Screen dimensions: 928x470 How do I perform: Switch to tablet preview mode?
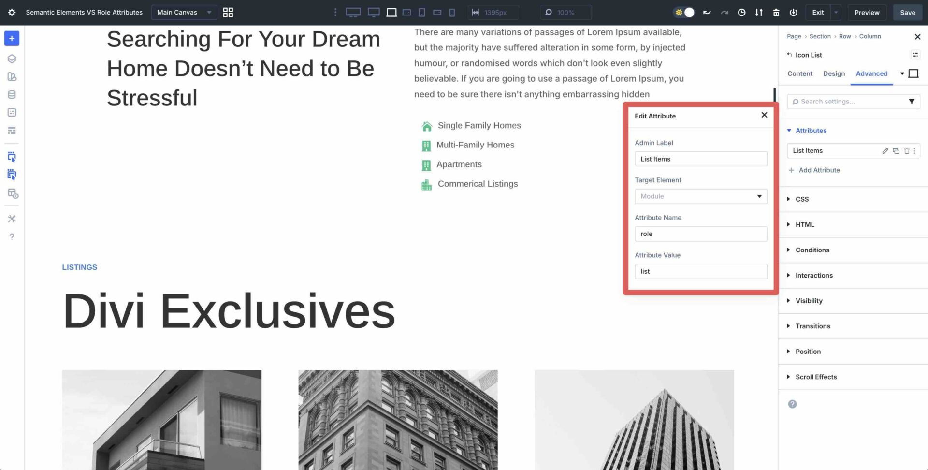click(x=421, y=13)
